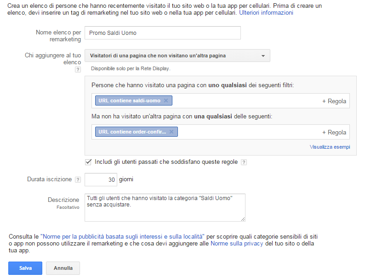371x279 pixels.
Task: Click help icon next to 'Durata iscrizione'
Action: (x=78, y=180)
